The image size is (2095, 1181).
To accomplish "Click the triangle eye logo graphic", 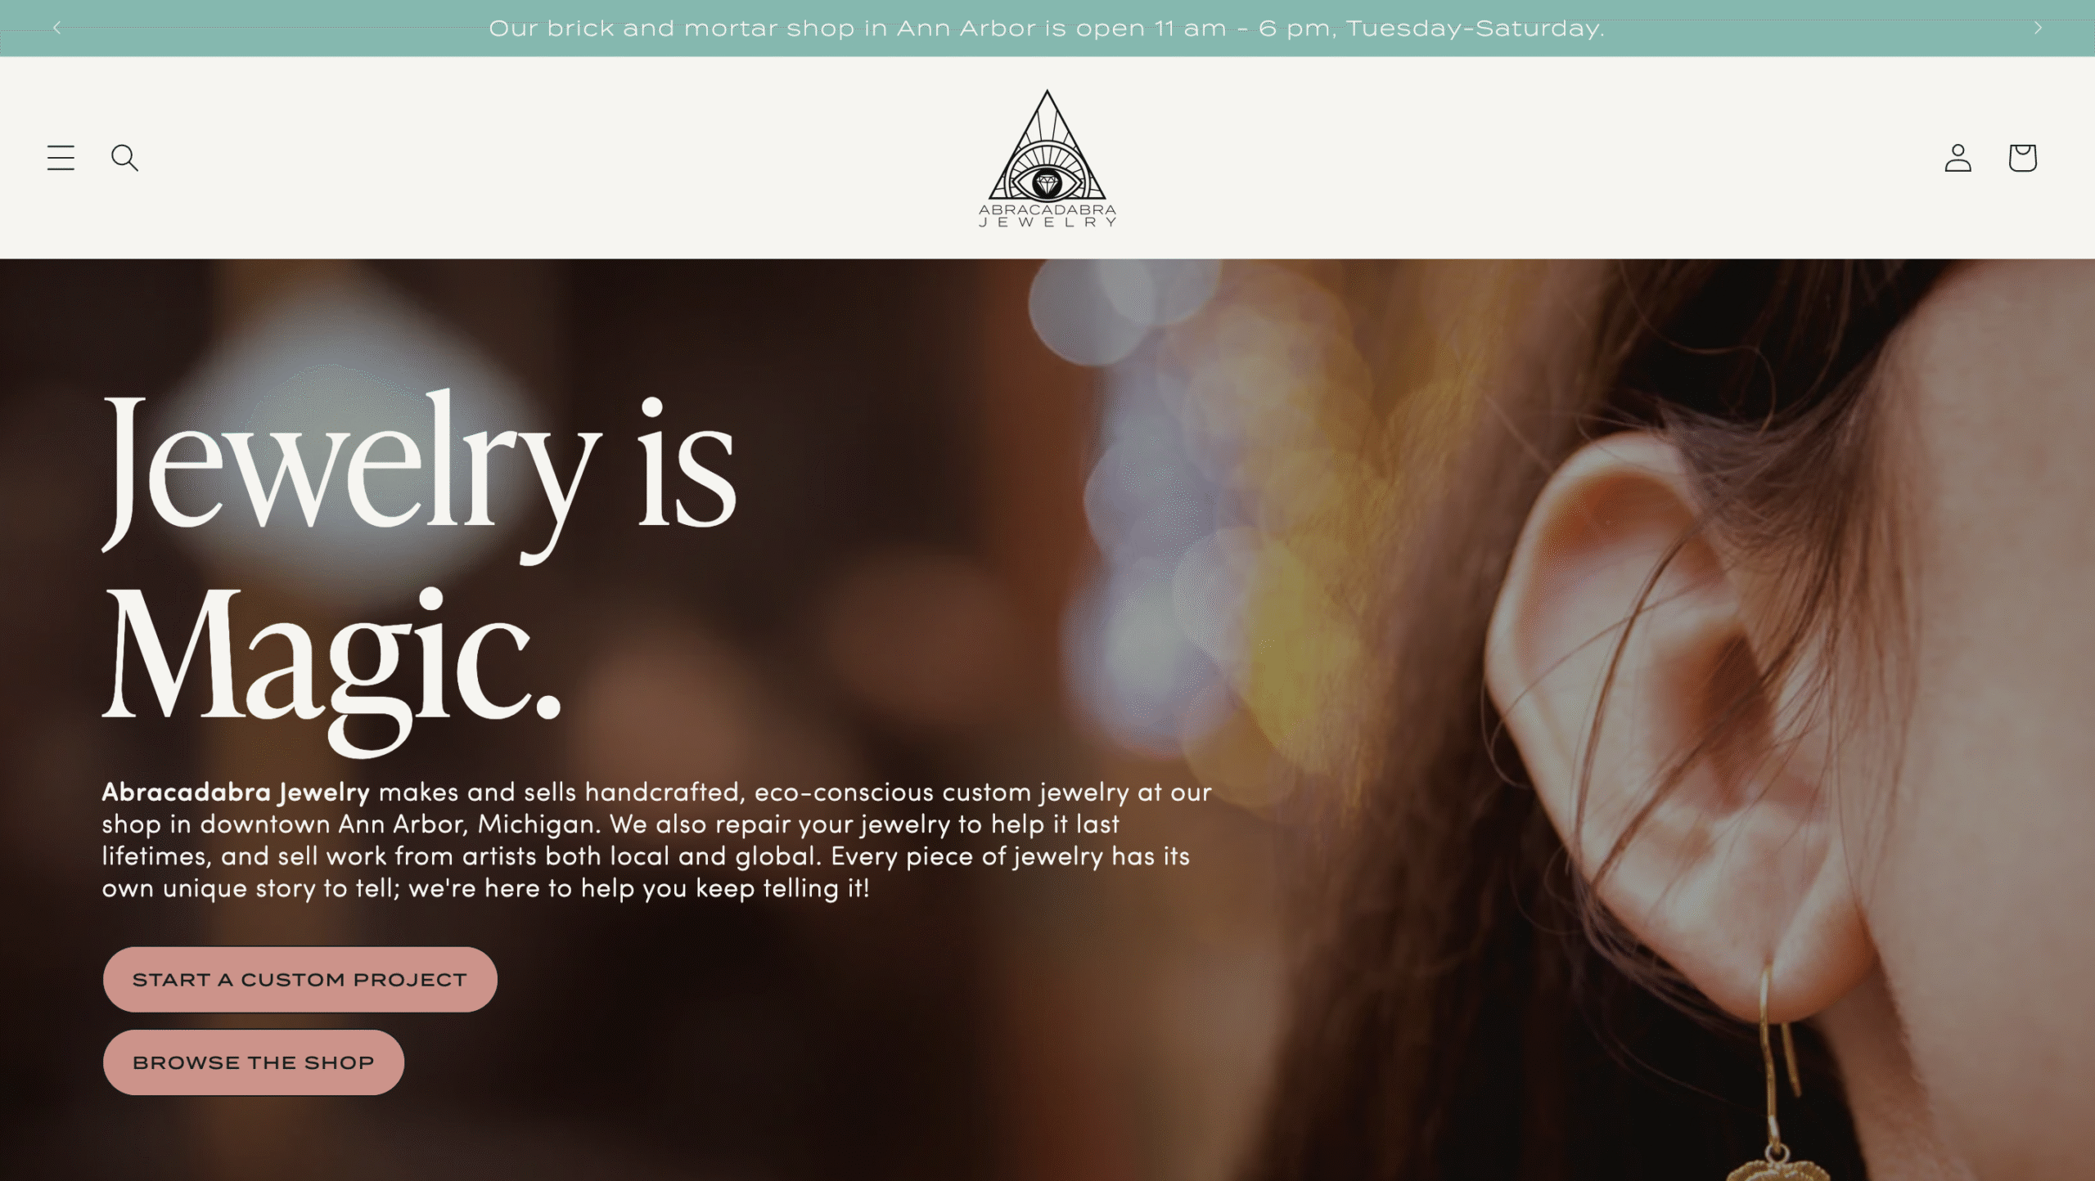I will 1047,146.
